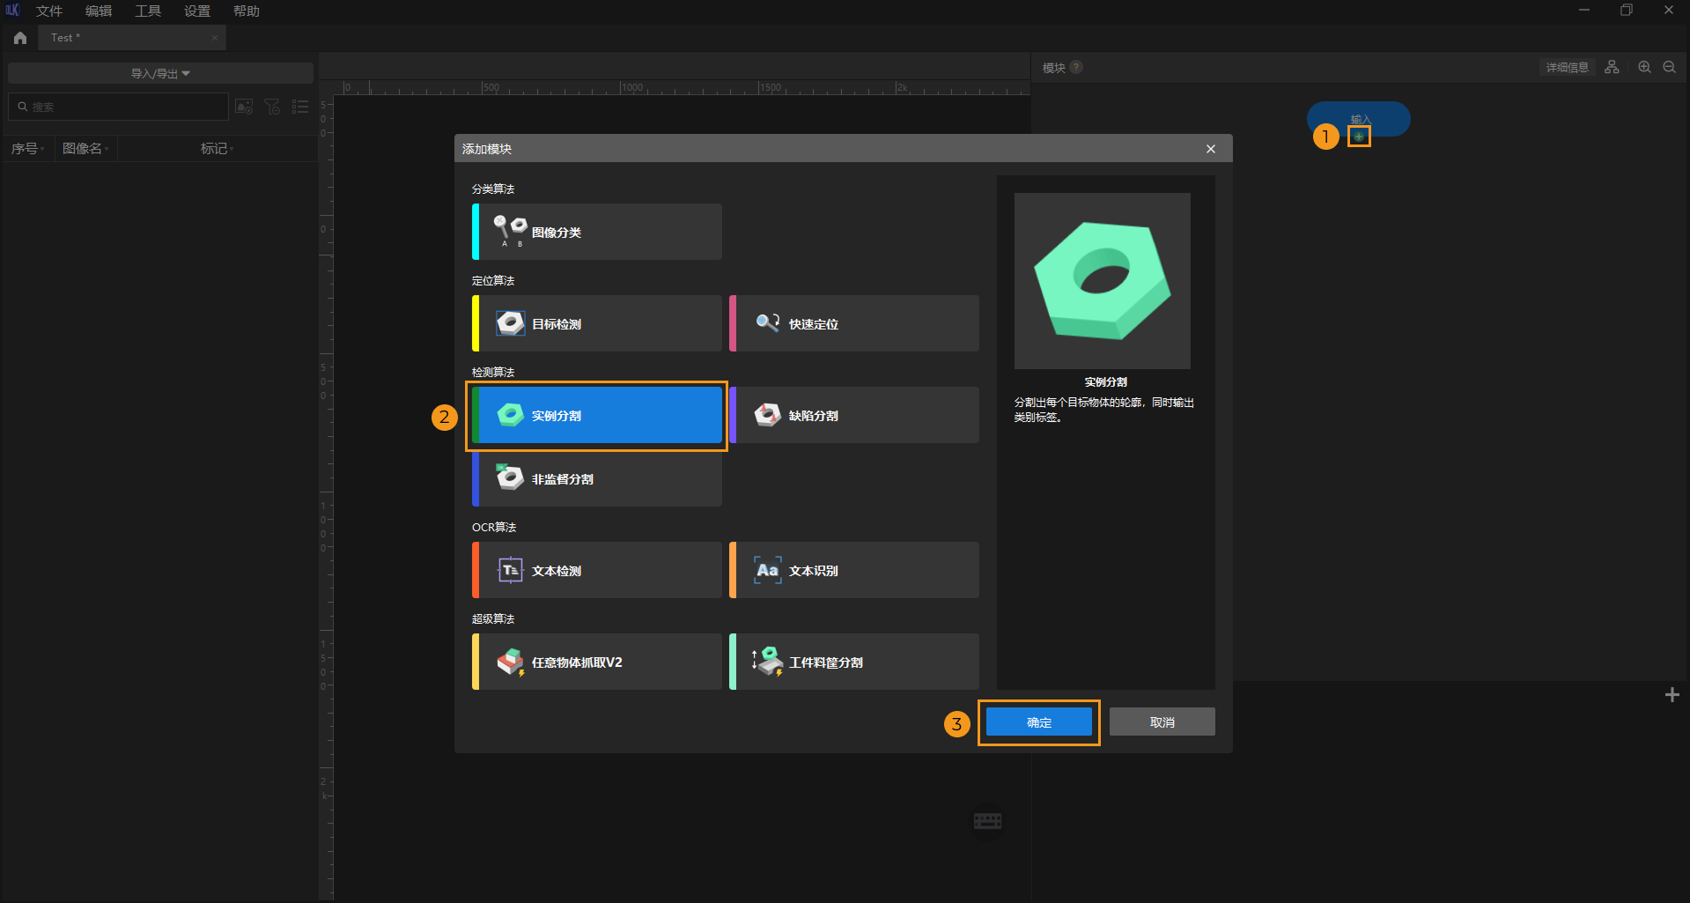
Task: Click the 搜索 search field
Action: pyautogui.click(x=118, y=107)
